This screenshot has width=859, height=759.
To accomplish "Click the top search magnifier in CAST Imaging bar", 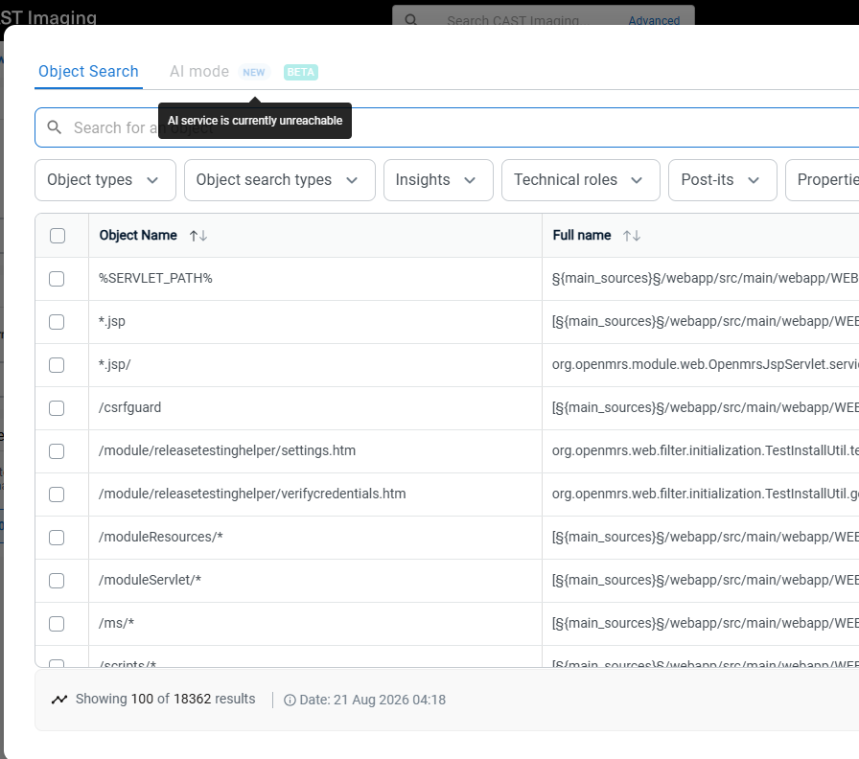I will tap(411, 20).
